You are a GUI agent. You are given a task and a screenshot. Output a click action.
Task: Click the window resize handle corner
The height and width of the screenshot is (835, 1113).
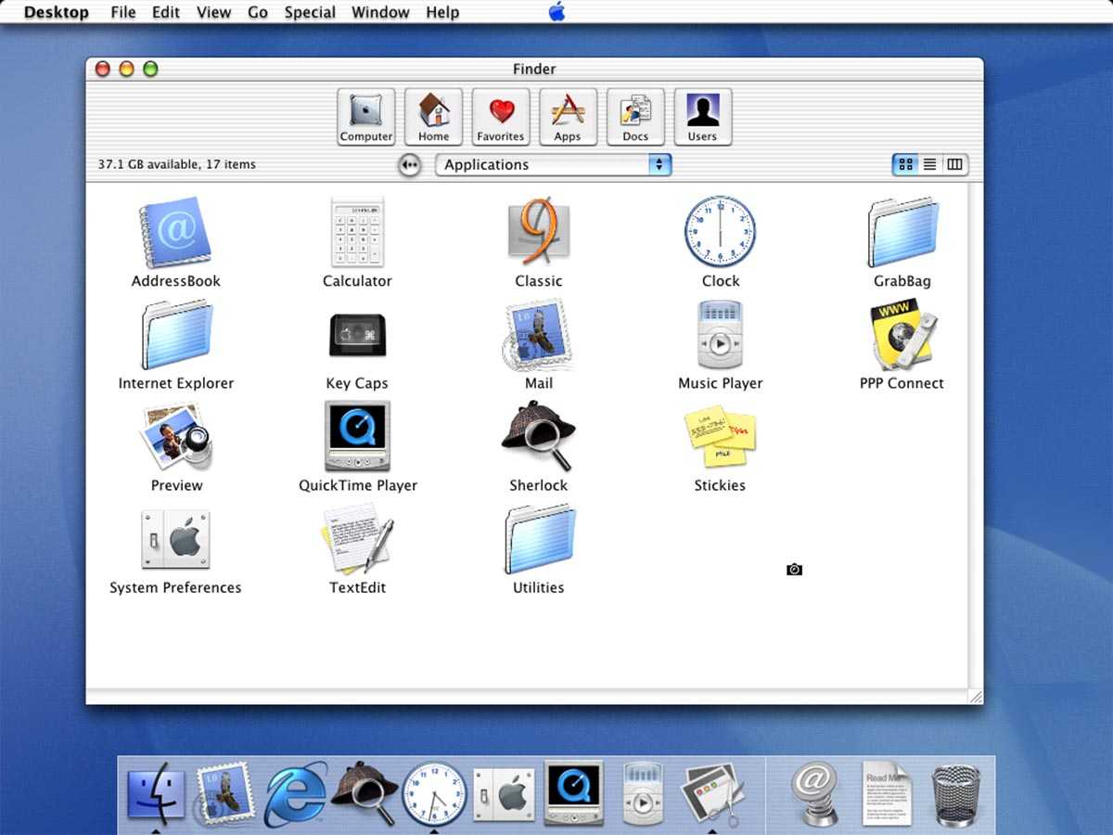[x=975, y=697]
